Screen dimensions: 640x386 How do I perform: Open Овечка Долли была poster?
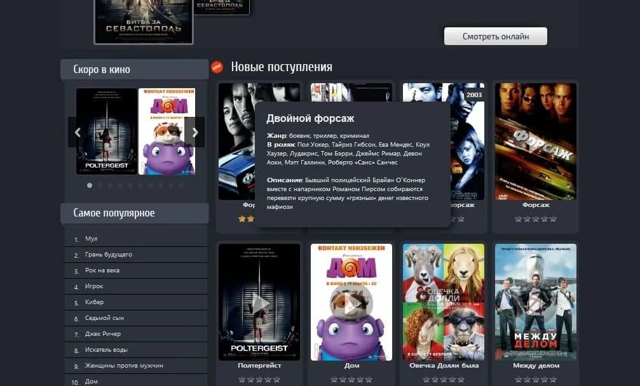[x=443, y=302]
